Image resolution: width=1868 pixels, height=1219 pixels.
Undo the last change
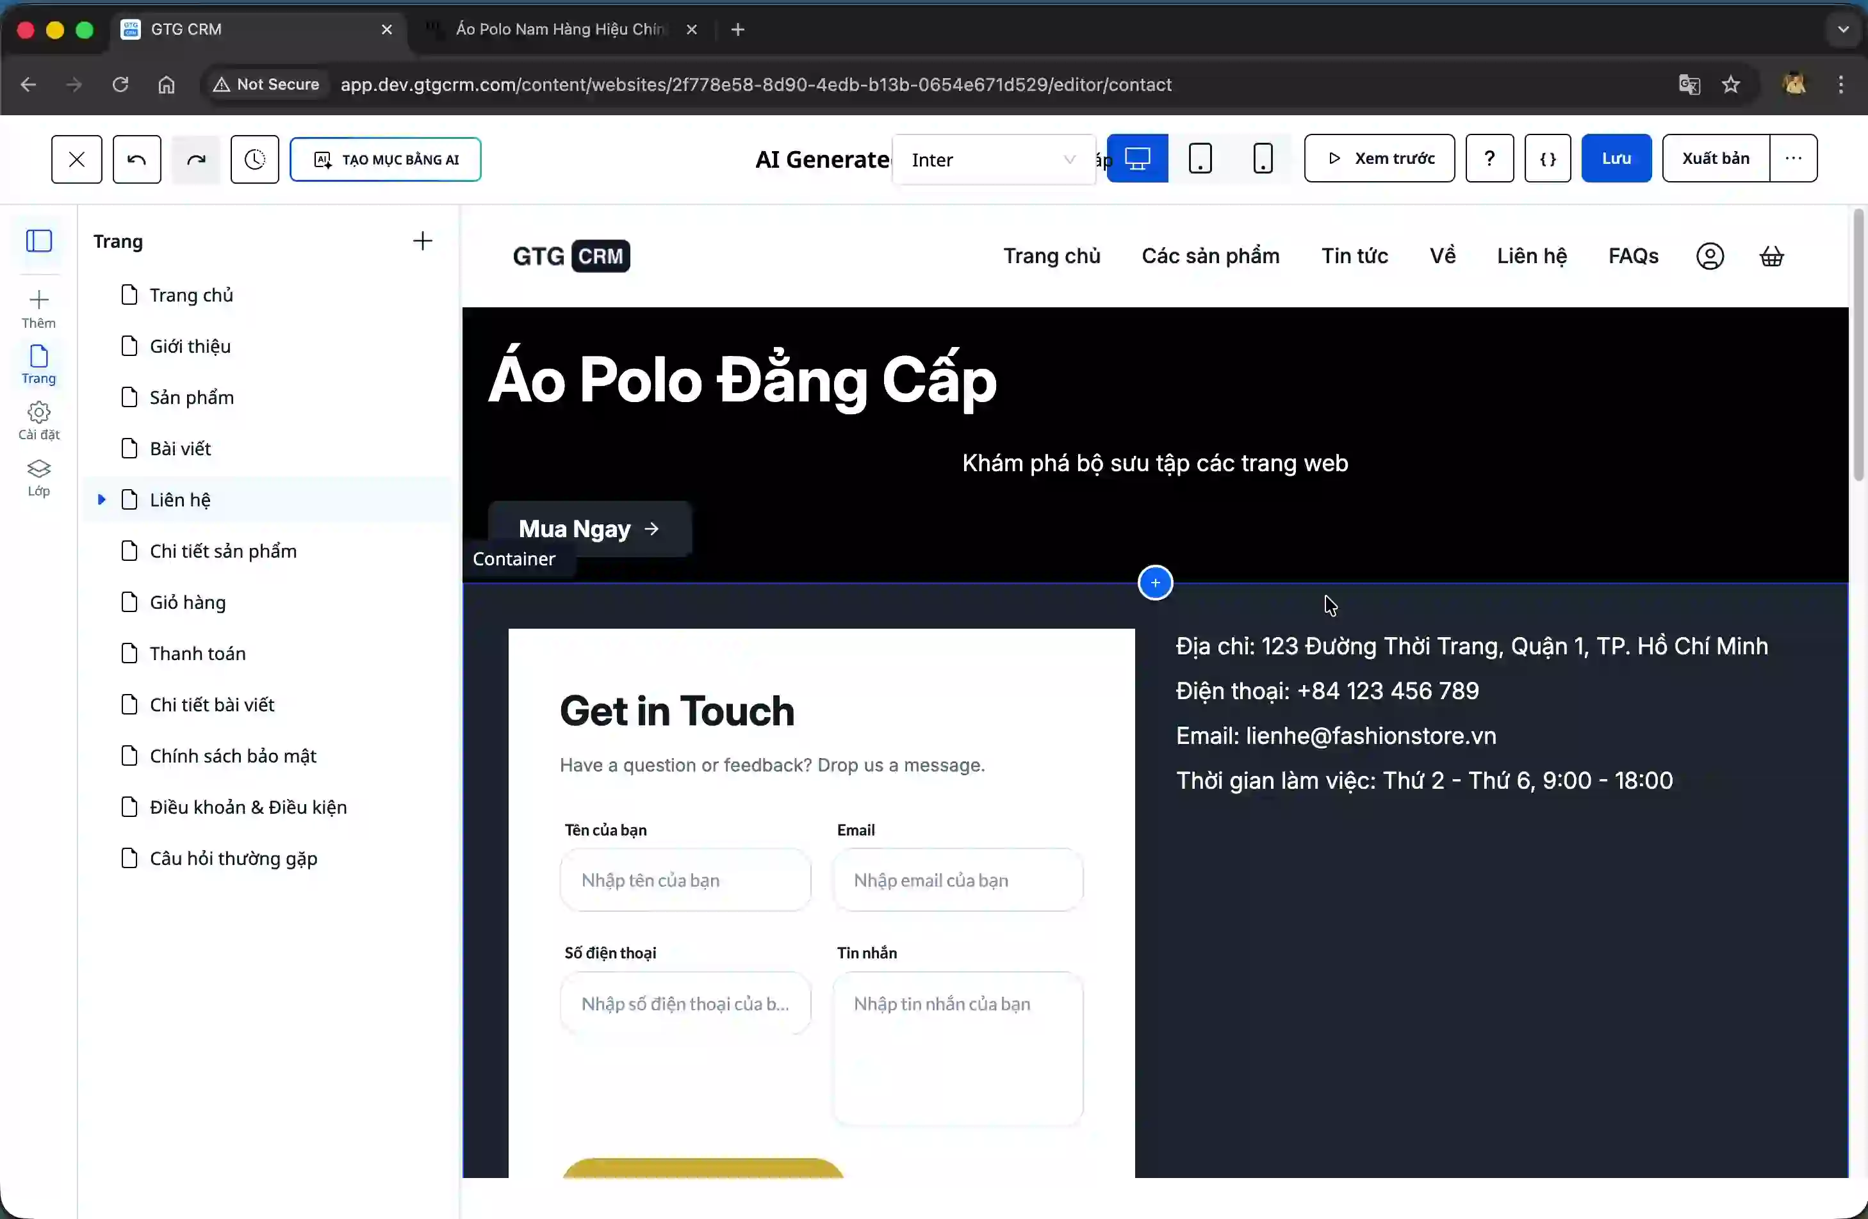[x=136, y=158]
